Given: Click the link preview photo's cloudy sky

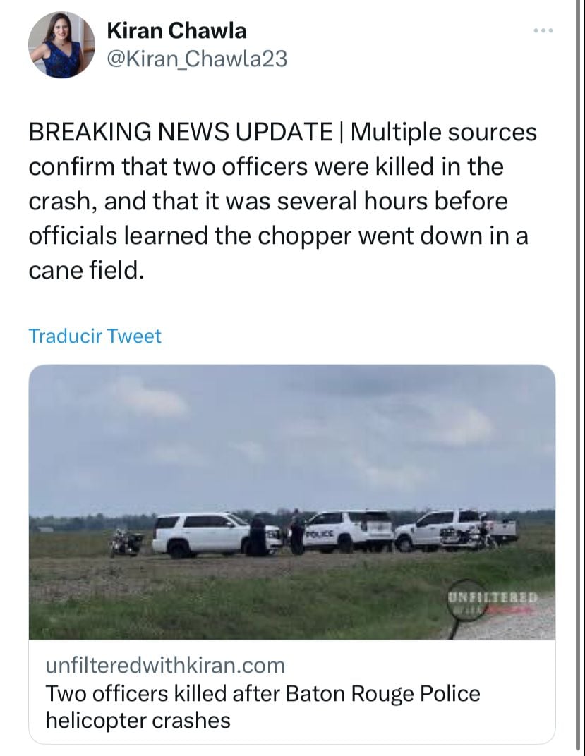Looking at the screenshot, I should point(291,434).
